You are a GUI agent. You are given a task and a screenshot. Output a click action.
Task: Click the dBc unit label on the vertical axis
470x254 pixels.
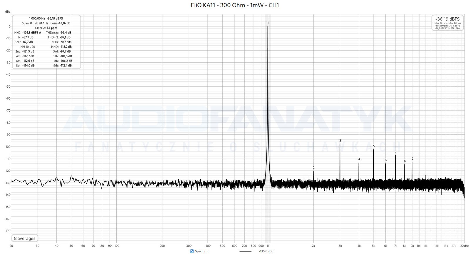tap(8, 11)
